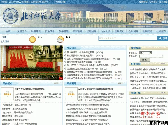Open sidebar link 3个月大孩子被抱进课堂
Viewport: 168px width, 125px height.
(149, 102)
